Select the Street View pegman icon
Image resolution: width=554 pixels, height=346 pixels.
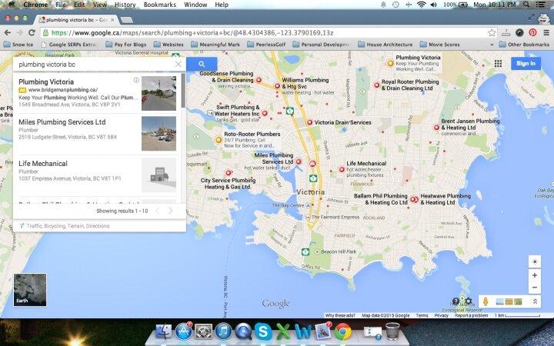tap(486, 301)
